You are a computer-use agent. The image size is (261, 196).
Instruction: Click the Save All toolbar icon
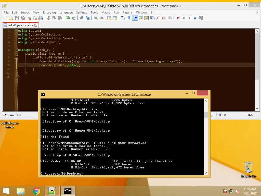click(23, 18)
